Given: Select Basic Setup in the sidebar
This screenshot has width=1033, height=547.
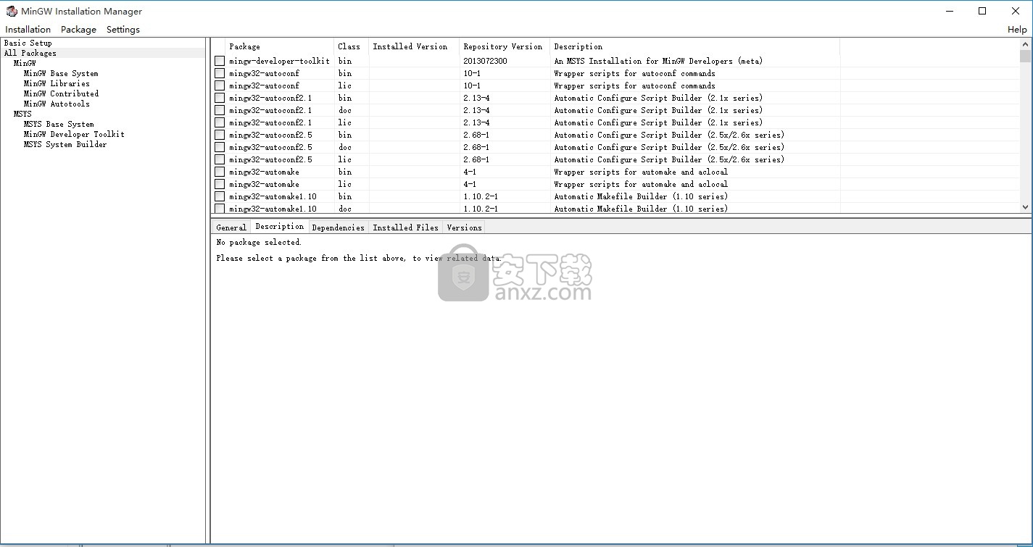Looking at the screenshot, I should click(28, 43).
